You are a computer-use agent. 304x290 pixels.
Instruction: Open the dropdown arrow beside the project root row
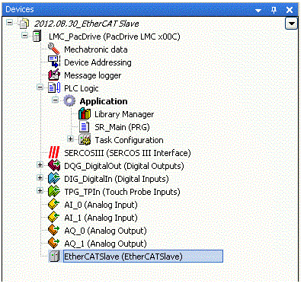click(x=292, y=24)
